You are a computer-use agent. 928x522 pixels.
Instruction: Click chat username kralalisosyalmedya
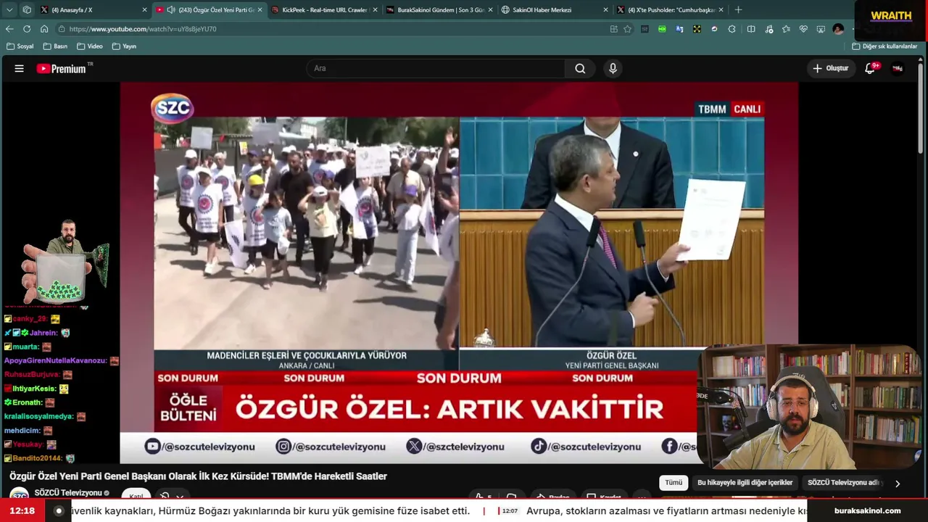coord(39,416)
